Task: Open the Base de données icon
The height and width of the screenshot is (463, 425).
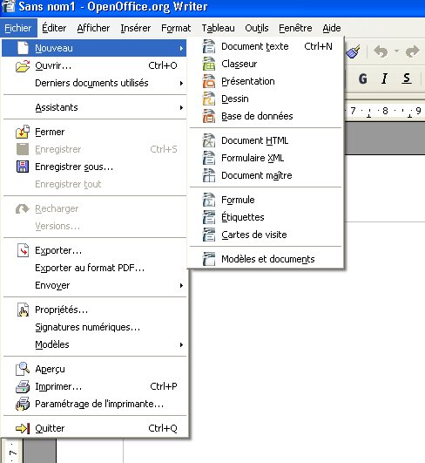Action: pyautogui.click(x=209, y=116)
